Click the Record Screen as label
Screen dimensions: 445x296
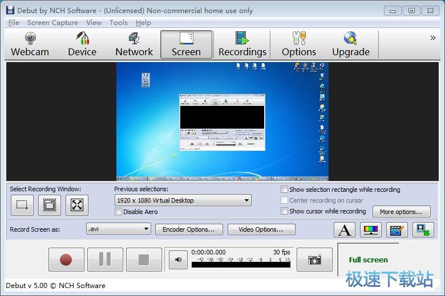point(35,229)
